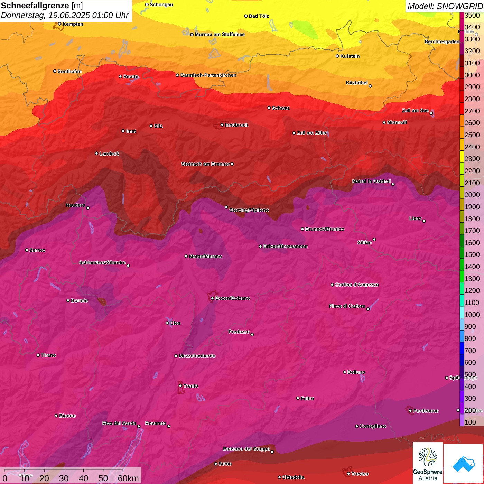Click the Pordenone city marker dot
This screenshot has height=484, width=484.
[x=410, y=411]
